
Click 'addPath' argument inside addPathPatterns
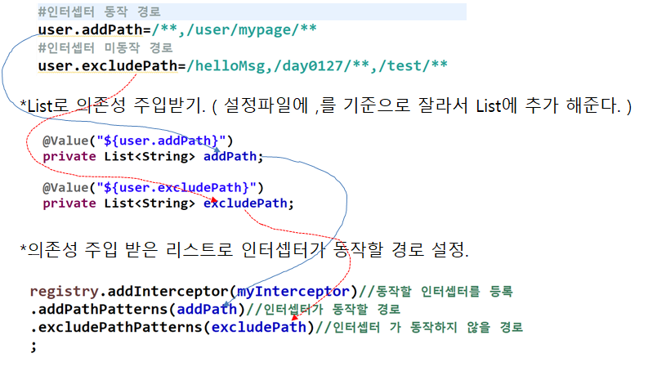click(x=207, y=309)
